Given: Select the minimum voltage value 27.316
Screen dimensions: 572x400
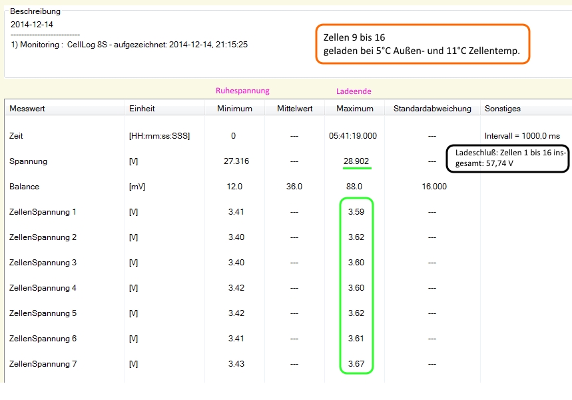Looking at the screenshot, I should pyautogui.click(x=234, y=161).
